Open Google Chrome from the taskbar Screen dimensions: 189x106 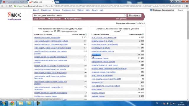pyautogui.click(x=12, y=103)
